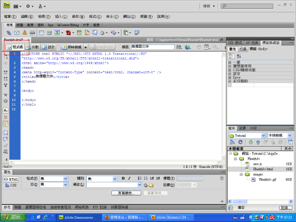Image resolution: width=296 pixels, height=222 pixels.
Task: Click the Point to File target icon
Action: (145, 186)
